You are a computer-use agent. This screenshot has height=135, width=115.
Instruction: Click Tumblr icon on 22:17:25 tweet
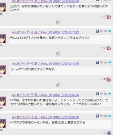97,31
